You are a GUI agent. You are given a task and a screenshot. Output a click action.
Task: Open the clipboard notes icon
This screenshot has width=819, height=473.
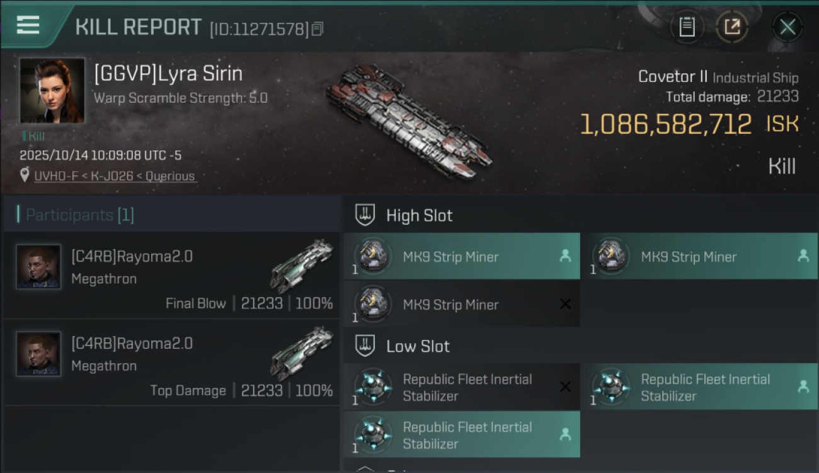(687, 26)
